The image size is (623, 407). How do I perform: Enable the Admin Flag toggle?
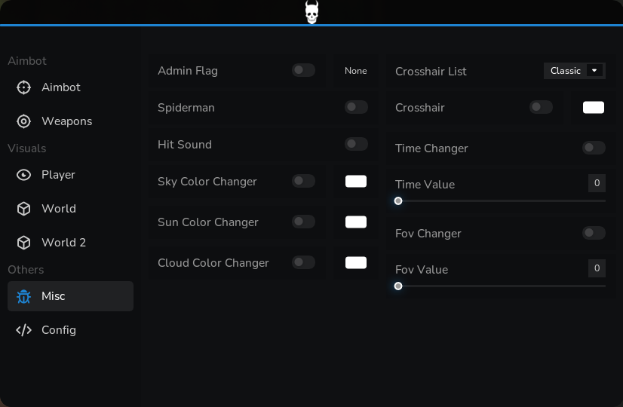click(x=303, y=70)
